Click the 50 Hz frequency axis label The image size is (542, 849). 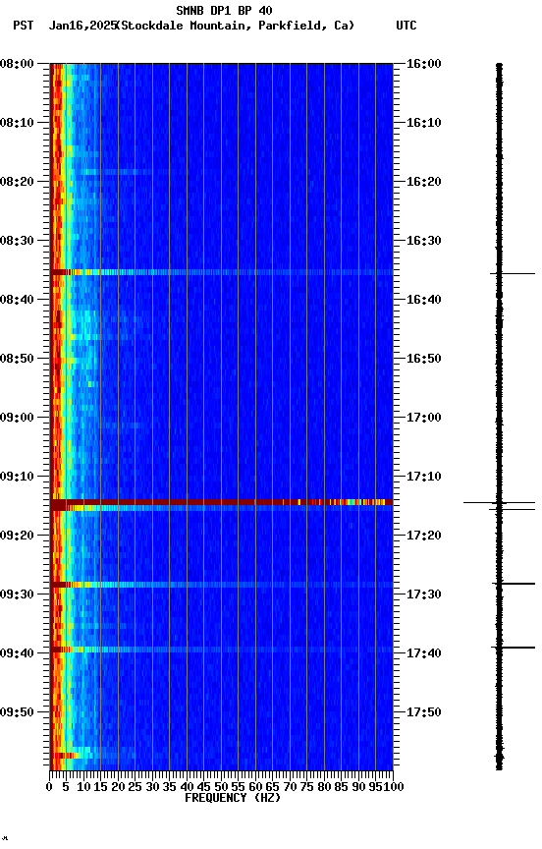[x=221, y=787]
